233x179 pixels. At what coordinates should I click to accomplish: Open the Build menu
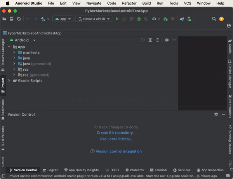[x=146, y=3]
